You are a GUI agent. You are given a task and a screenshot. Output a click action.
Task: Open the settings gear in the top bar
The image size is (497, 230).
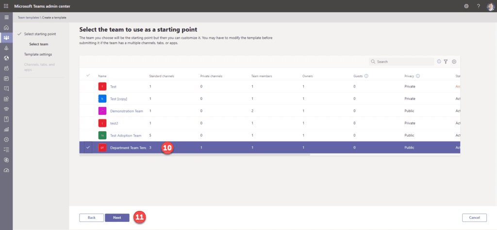466,6
